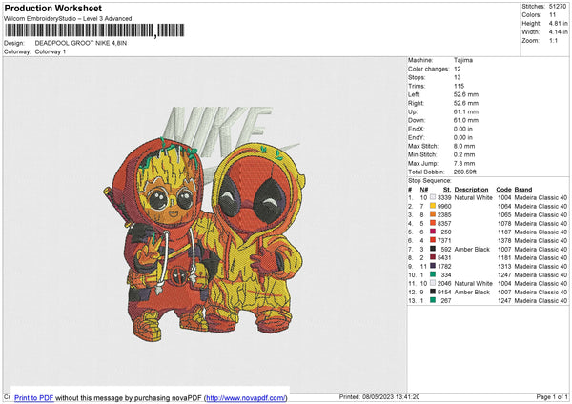The image size is (572, 404).
Task: Visit the http://www.novapdf.com/ link
Action: coord(246,397)
